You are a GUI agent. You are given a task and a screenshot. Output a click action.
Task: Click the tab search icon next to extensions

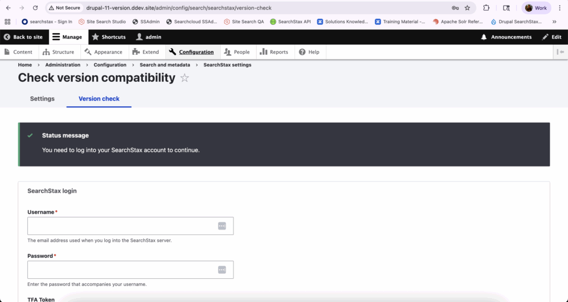pyautogui.click(x=506, y=8)
